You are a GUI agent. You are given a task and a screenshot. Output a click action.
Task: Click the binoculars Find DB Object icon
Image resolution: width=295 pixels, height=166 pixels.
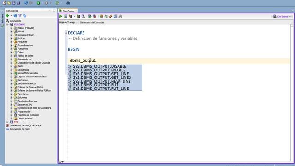(x=68, y=3)
